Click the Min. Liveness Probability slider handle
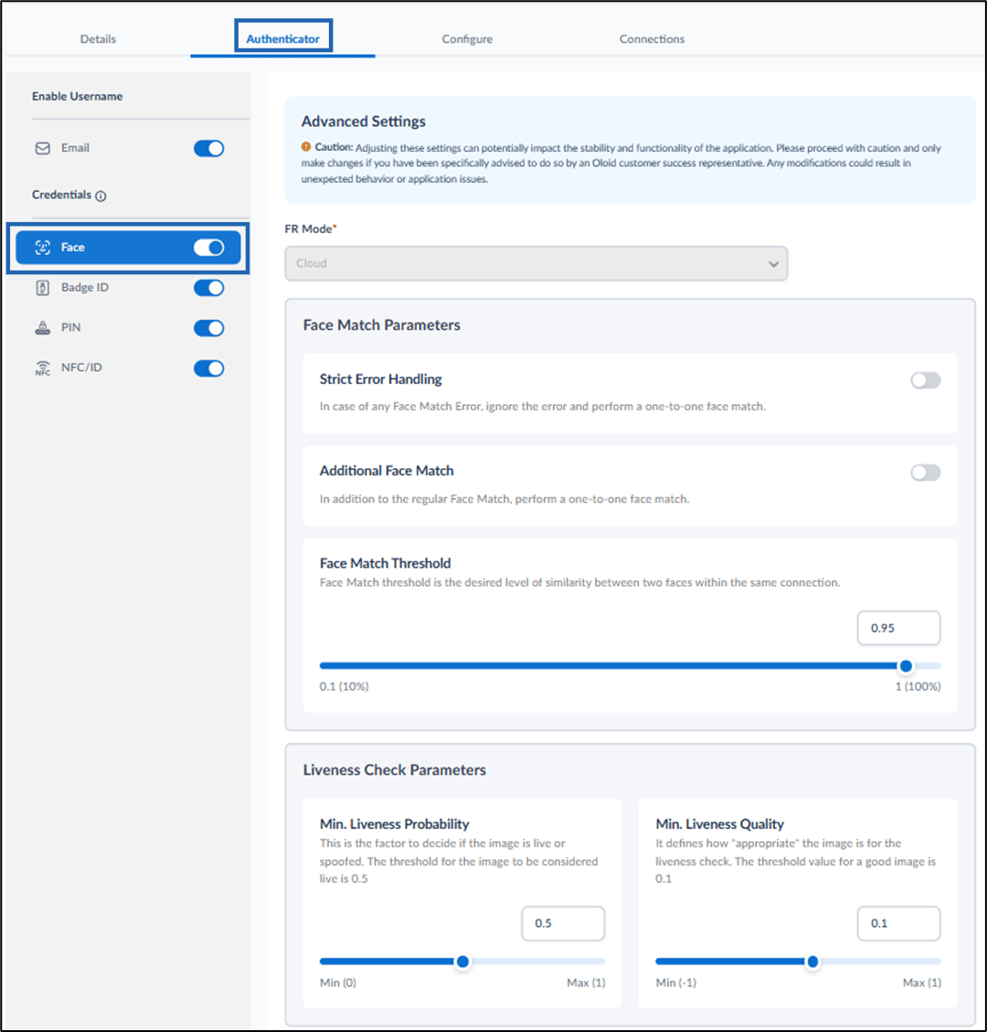This screenshot has width=987, height=1032. coord(462,962)
